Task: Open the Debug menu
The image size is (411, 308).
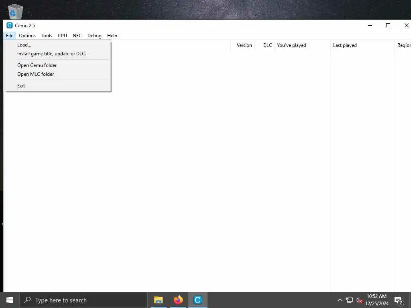Action: click(94, 36)
